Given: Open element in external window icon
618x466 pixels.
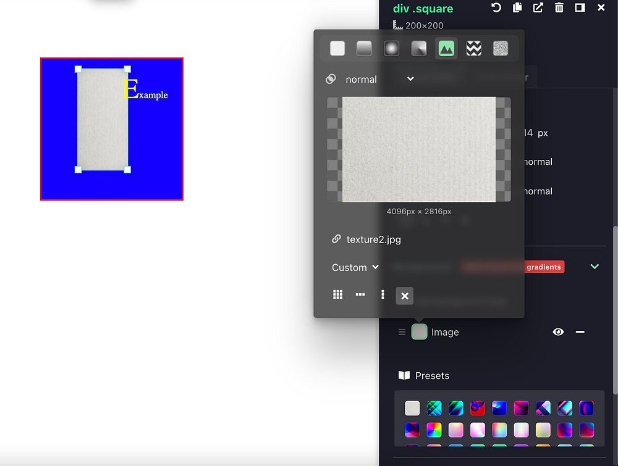Looking at the screenshot, I should (538, 7).
